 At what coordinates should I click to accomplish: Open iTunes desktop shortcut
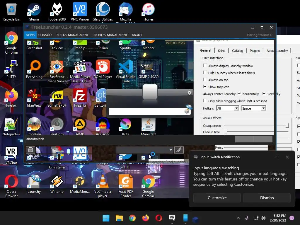(x=148, y=12)
